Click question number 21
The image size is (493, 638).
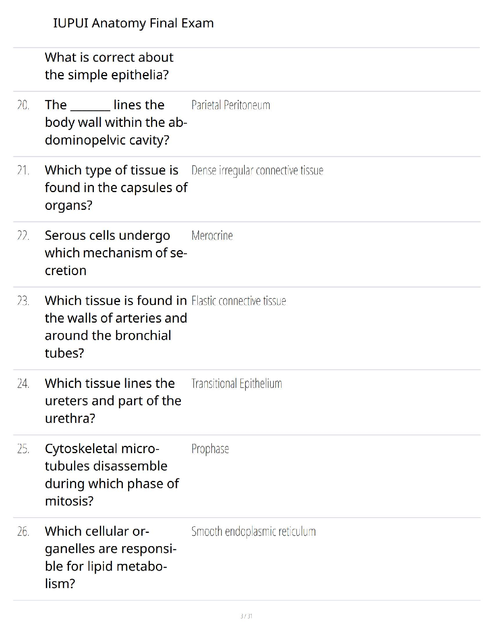(x=23, y=170)
